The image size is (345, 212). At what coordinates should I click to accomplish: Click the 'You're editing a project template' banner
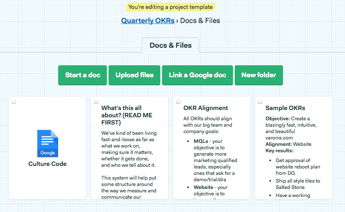click(171, 7)
